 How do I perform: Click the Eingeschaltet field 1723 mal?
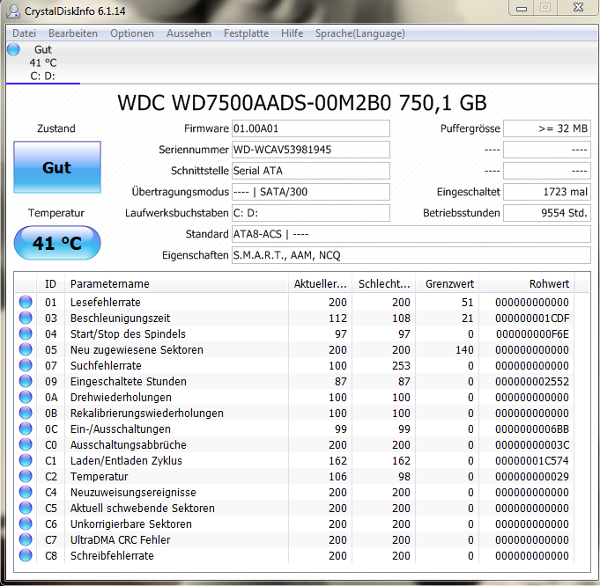[x=547, y=192]
